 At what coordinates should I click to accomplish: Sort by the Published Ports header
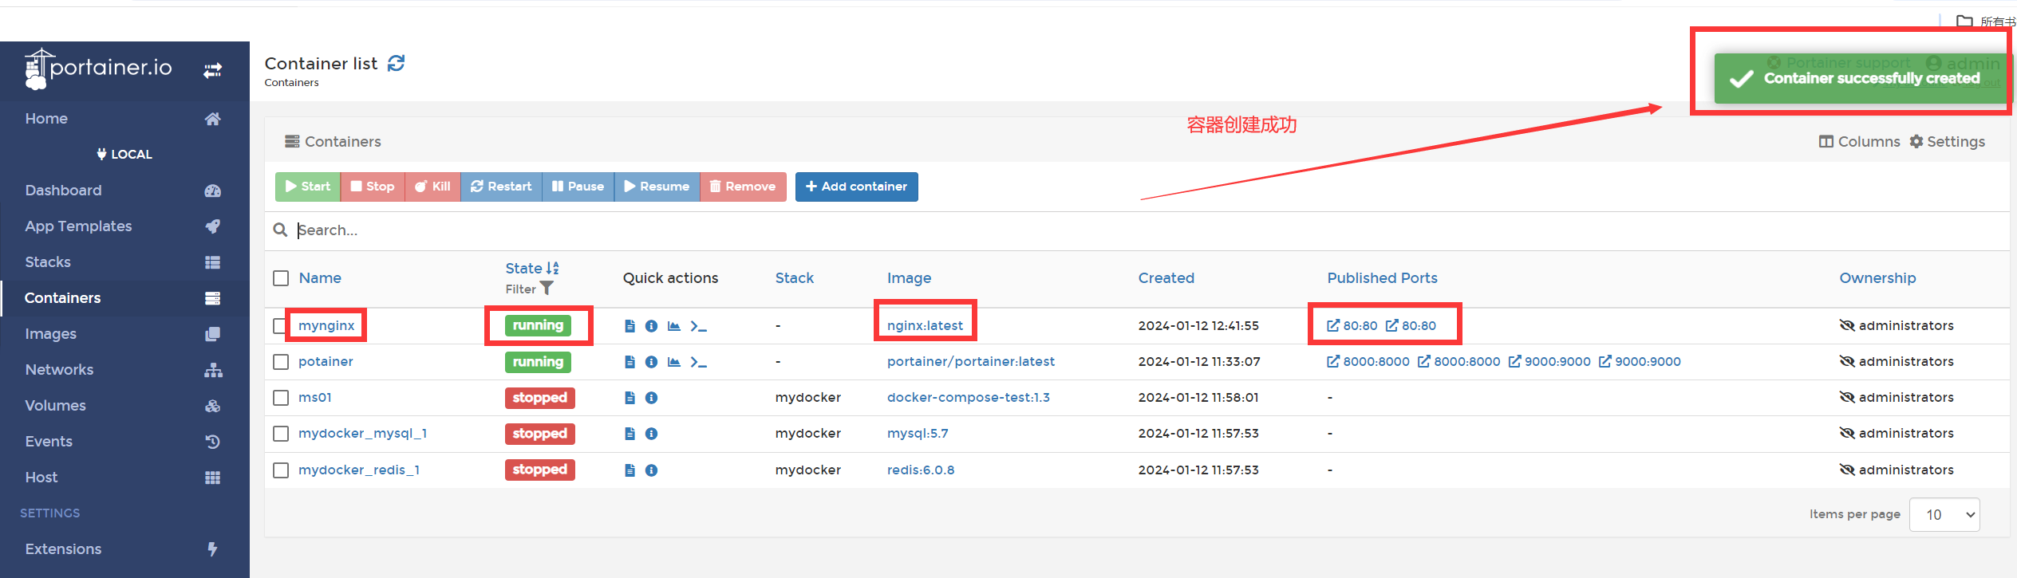tap(1383, 278)
